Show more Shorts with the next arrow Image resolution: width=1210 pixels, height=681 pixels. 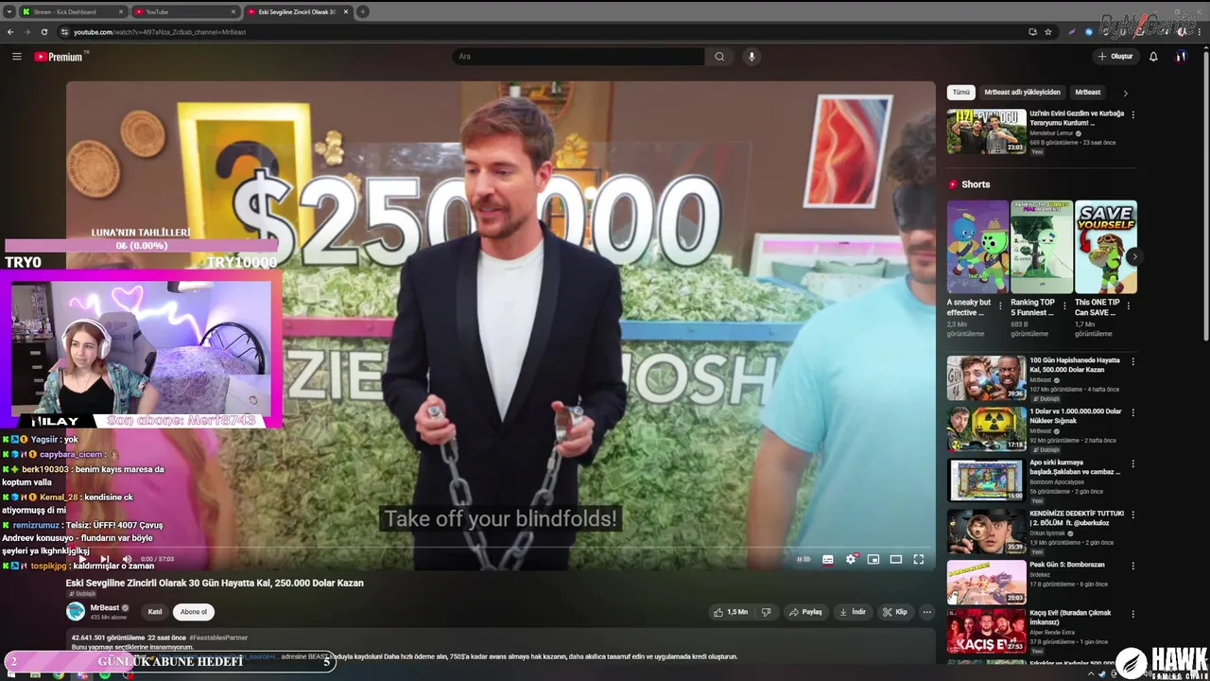point(1133,256)
